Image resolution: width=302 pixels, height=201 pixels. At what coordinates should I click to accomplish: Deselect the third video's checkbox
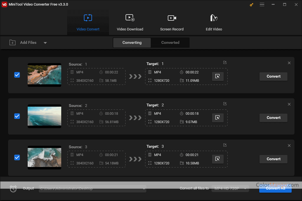[17, 157]
